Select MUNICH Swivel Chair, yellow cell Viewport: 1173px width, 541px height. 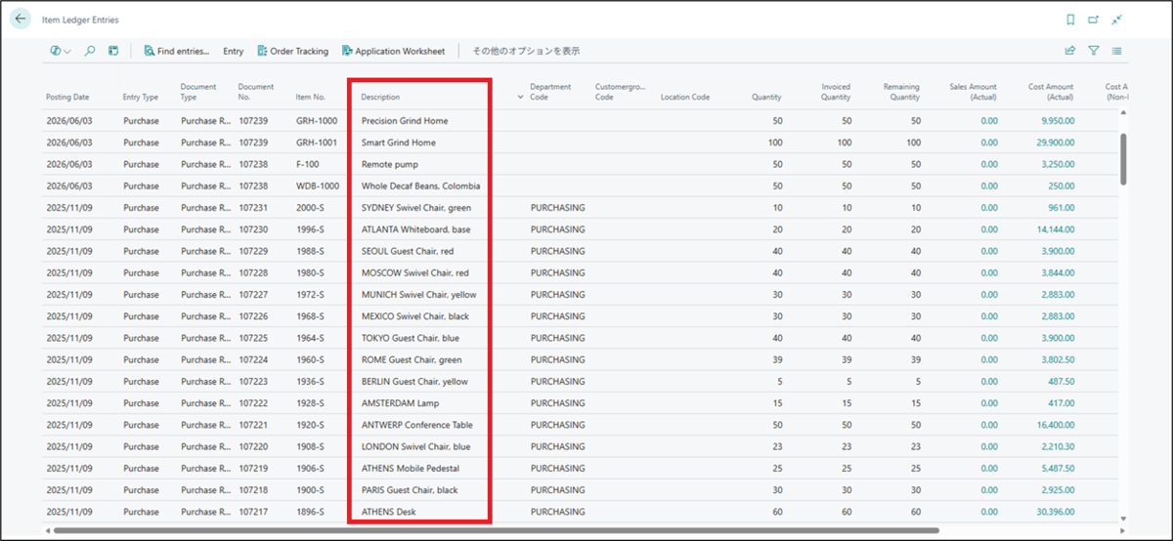pyautogui.click(x=419, y=294)
